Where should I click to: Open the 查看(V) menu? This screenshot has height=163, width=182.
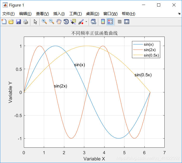coord(42,14)
